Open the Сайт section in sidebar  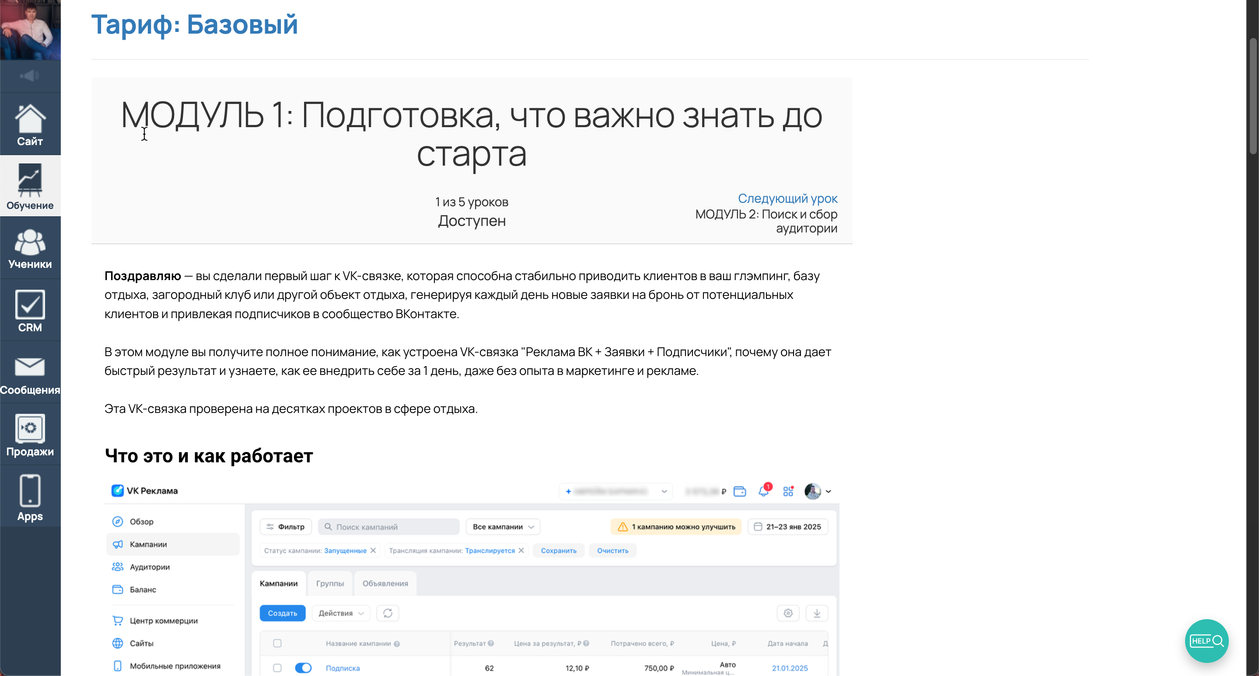[30, 125]
